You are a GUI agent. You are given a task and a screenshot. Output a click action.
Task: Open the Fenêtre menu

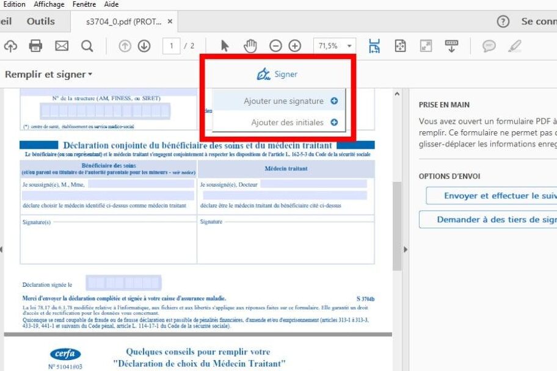(x=84, y=4)
